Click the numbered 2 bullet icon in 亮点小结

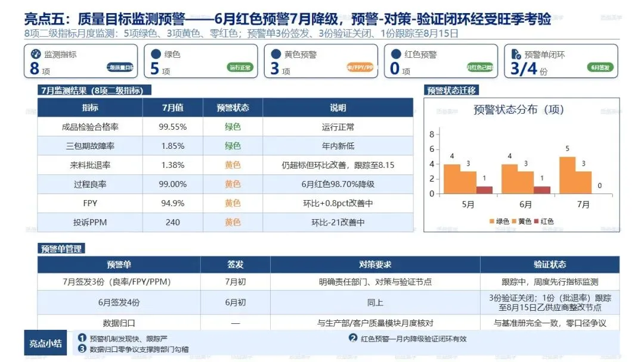353,338
